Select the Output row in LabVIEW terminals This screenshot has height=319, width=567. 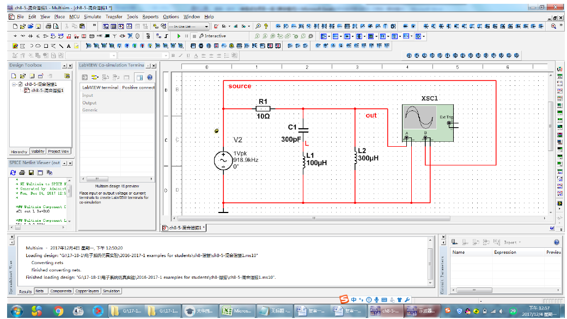tap(117, 103)
